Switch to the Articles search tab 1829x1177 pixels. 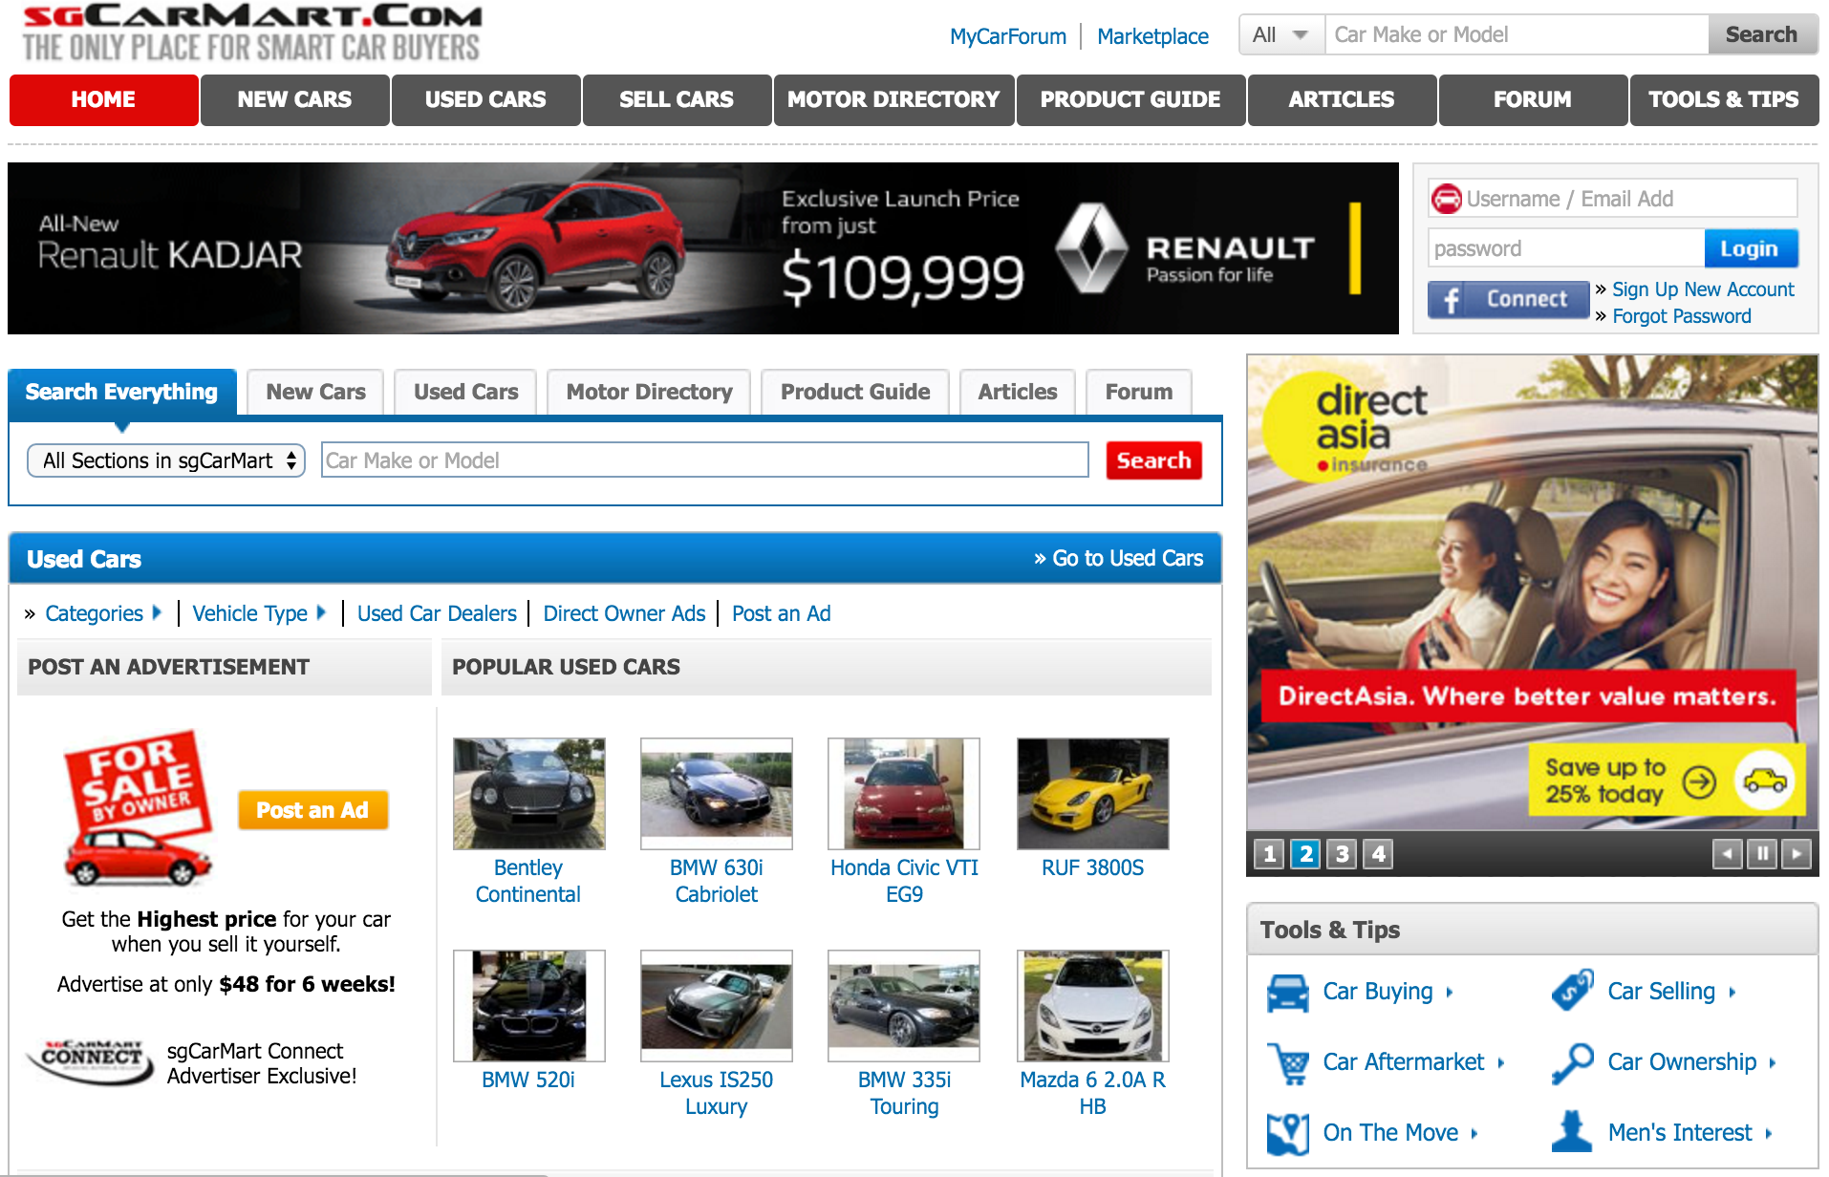tap(1018, 393)
